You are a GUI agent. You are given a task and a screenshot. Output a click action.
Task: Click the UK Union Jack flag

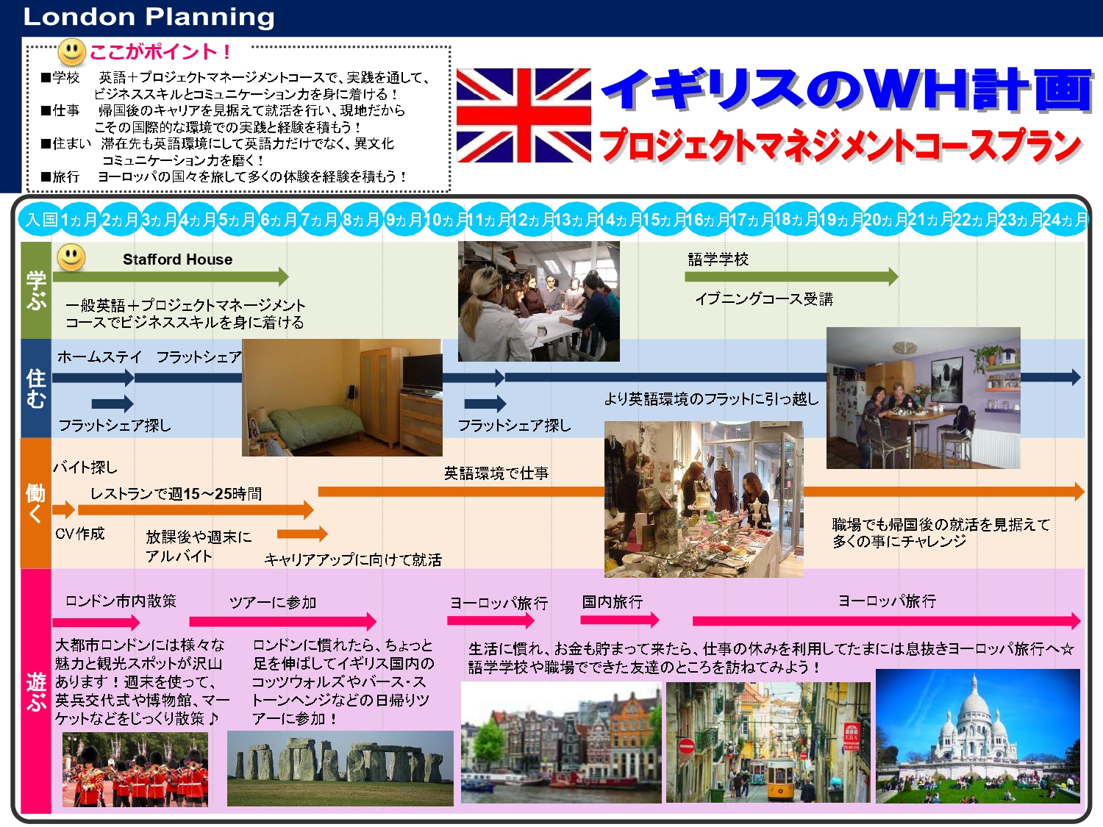click(x=524, y=115)
